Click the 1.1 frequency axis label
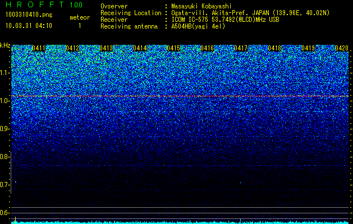The height and width of the screenshot is (224, 353). 5,73
